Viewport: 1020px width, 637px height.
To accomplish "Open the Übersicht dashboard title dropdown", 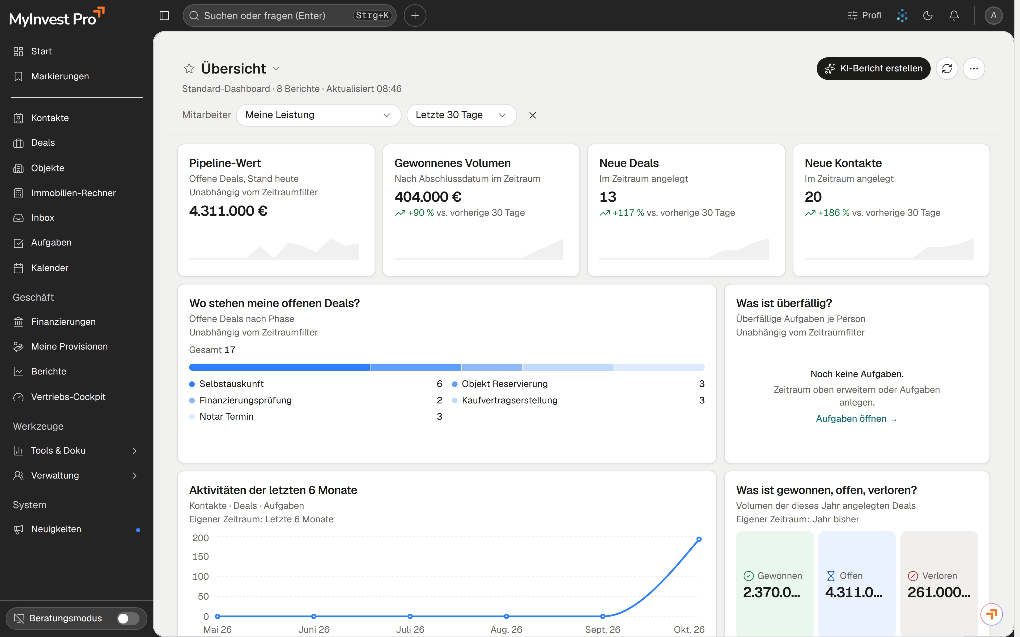I will [x=276, y=69].
